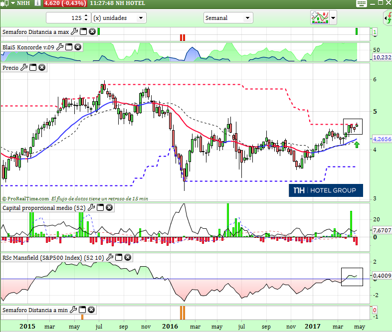The image size is (392, 332).
Task: Click the RSc Mansfield (S&P500 Index) title
Action: pyautogui.click(x=53, y=258)
